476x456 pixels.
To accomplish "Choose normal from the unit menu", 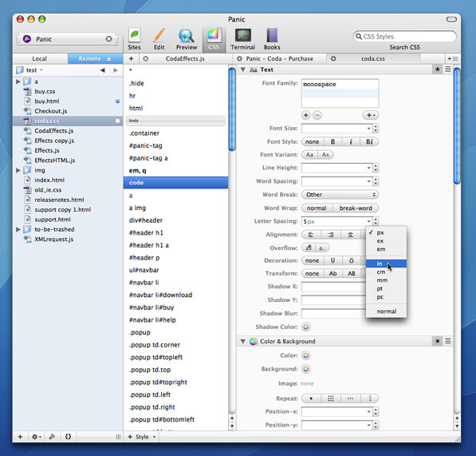I will coord(386,311).
